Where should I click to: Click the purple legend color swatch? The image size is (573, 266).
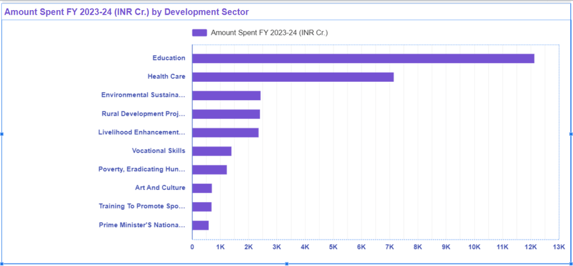[x=199, y=33]
